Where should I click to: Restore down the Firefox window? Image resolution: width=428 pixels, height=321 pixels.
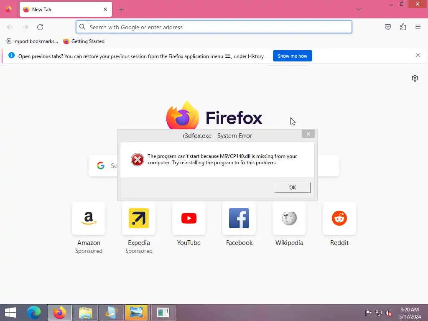point(402,4)
